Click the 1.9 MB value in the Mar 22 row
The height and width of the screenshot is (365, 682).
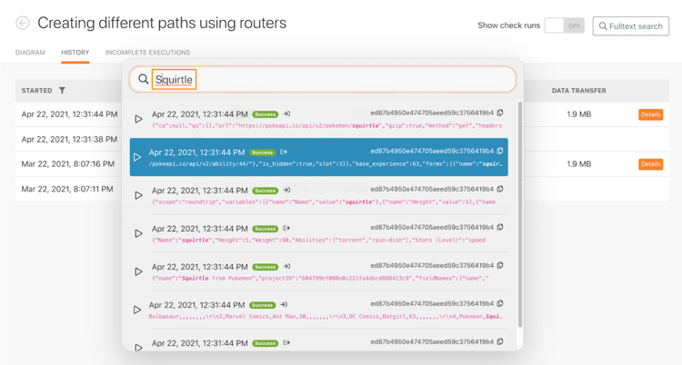(x=579, y=163)
